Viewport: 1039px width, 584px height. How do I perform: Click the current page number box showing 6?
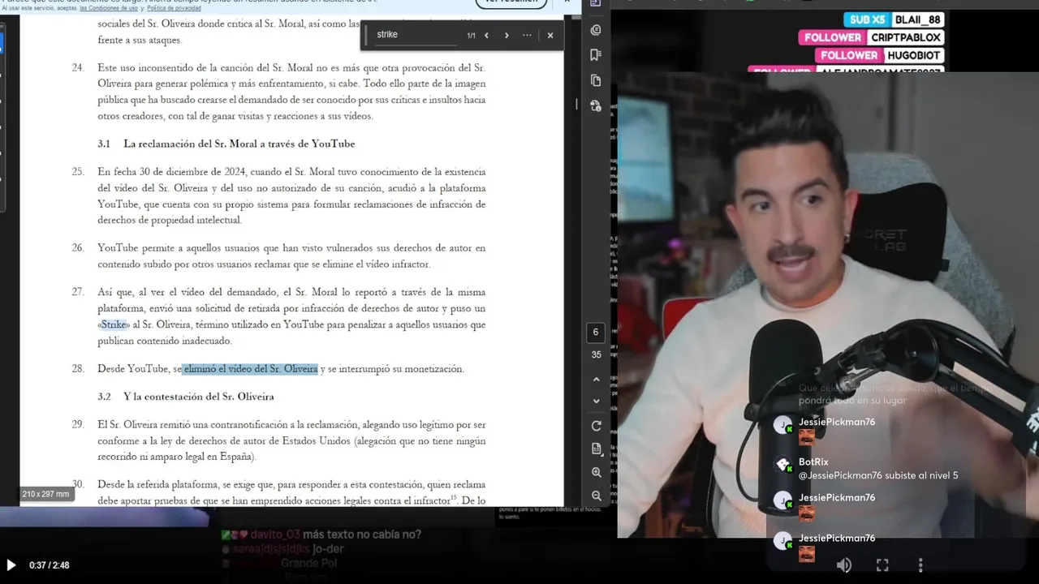point(596,332)
